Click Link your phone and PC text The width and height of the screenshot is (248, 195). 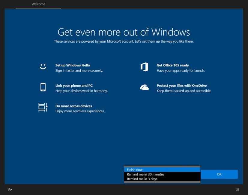click(x=72, y=85)
